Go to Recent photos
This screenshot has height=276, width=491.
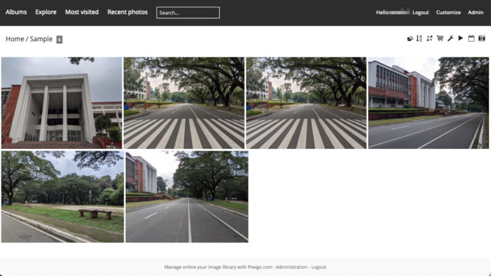tap(127, 12)
